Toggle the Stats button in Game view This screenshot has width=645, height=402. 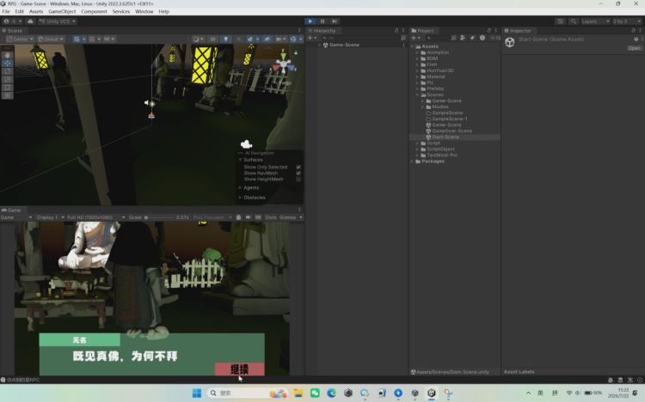[x=270, y=217]
